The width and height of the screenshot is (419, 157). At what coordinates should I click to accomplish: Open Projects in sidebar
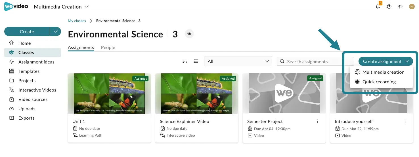[x=33, y=80]
